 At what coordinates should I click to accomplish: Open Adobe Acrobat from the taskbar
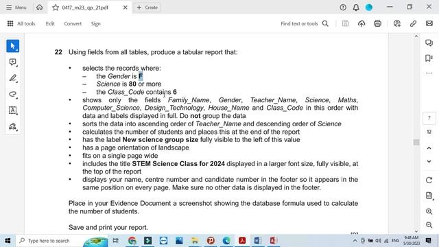(242, 241)
